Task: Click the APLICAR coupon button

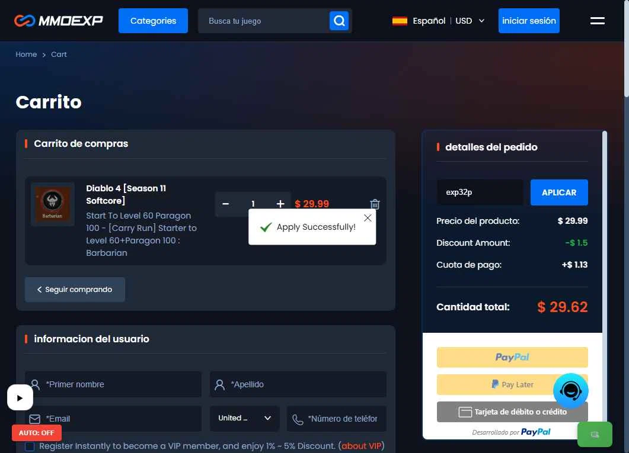Action: click(559, 192)
